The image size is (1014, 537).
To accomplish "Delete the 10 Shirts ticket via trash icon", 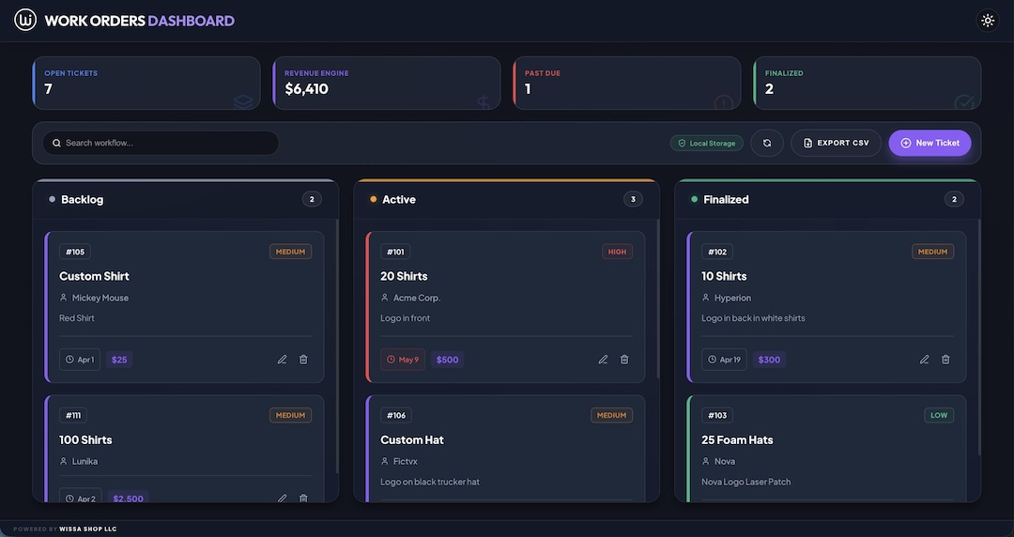I will point(945,359).
